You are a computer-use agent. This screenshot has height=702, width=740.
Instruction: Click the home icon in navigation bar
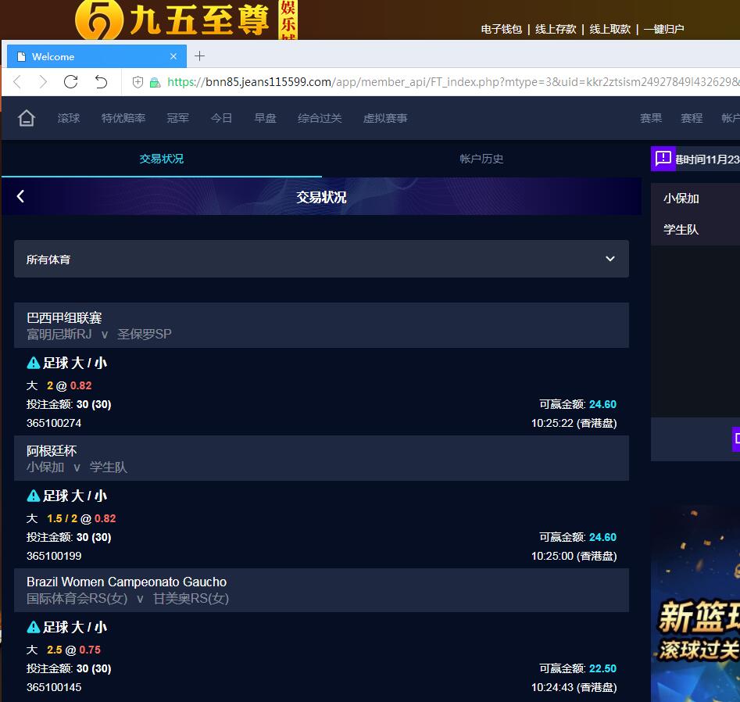point(27,118)
